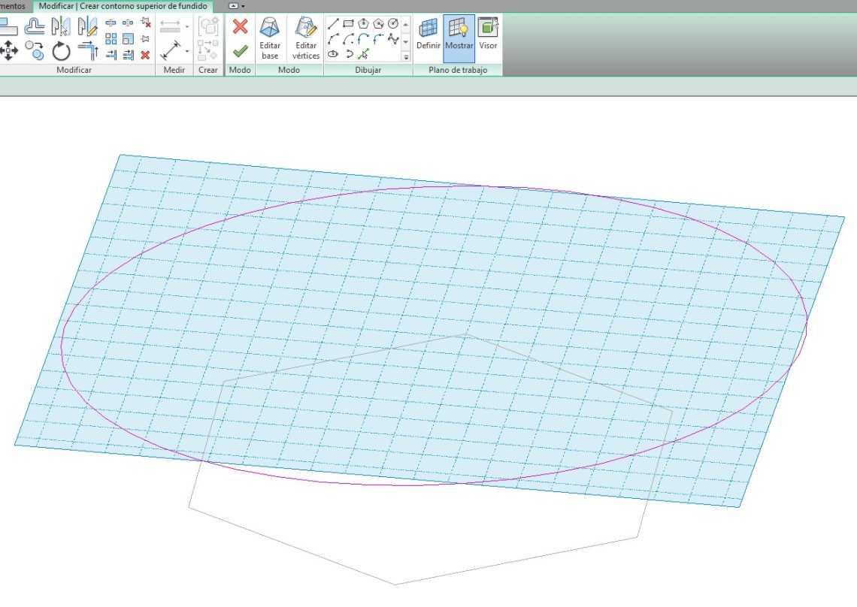Expand the Dibujar draw gallery
The width and height of the screenshot is (857, 607).
[406, 56]
